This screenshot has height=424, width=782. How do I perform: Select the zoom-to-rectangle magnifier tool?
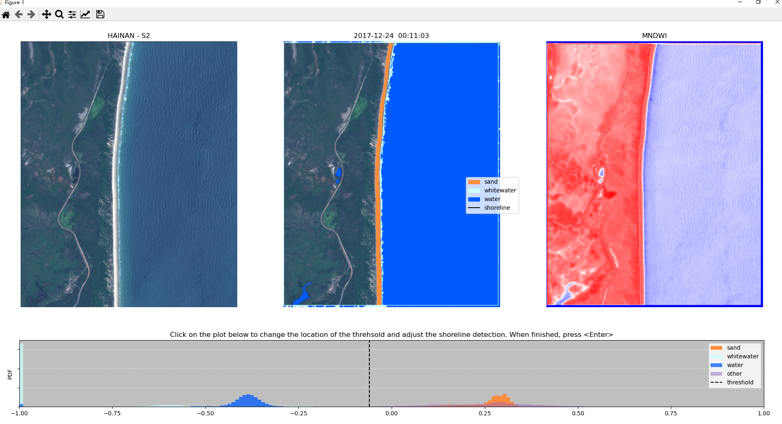pyautogui.click(x=59, y=14)
